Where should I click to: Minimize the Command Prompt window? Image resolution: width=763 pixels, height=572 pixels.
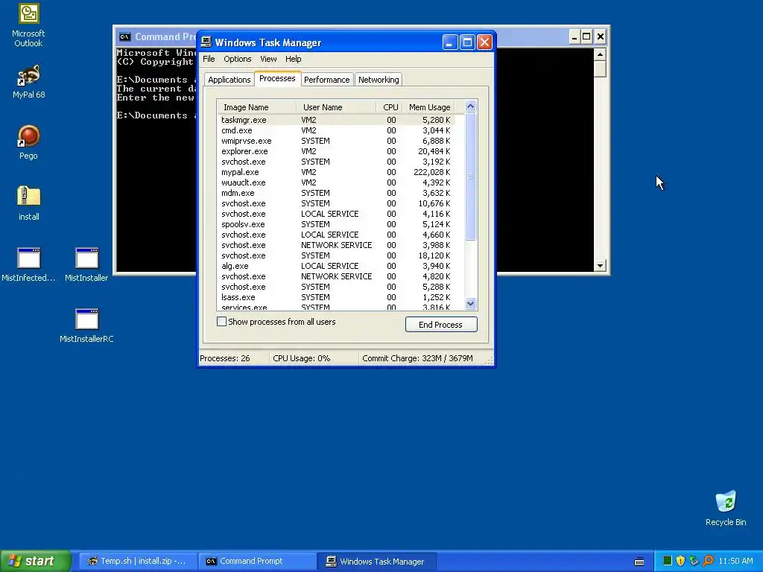coord(574,36)
